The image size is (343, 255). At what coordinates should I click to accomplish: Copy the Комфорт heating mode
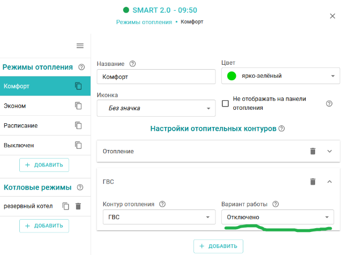78,86
